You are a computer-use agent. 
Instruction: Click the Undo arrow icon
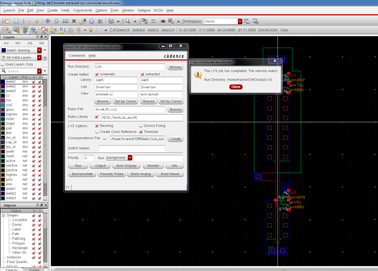coord(28,21)
